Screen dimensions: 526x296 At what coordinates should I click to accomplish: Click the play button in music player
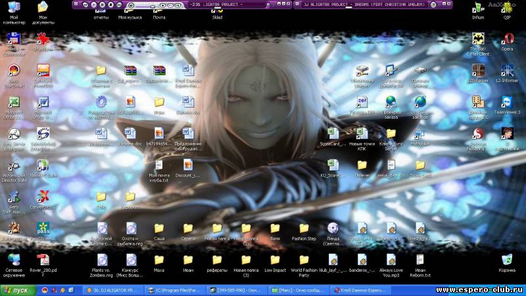point(93,5)
